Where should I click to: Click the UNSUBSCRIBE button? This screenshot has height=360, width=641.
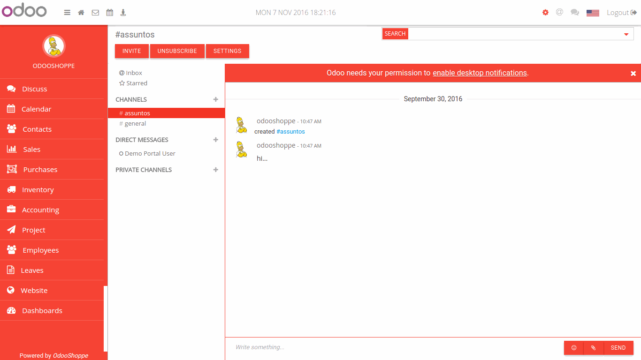[x=177, y=51]
